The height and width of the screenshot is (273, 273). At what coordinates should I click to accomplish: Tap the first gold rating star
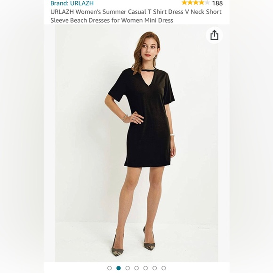185,3
